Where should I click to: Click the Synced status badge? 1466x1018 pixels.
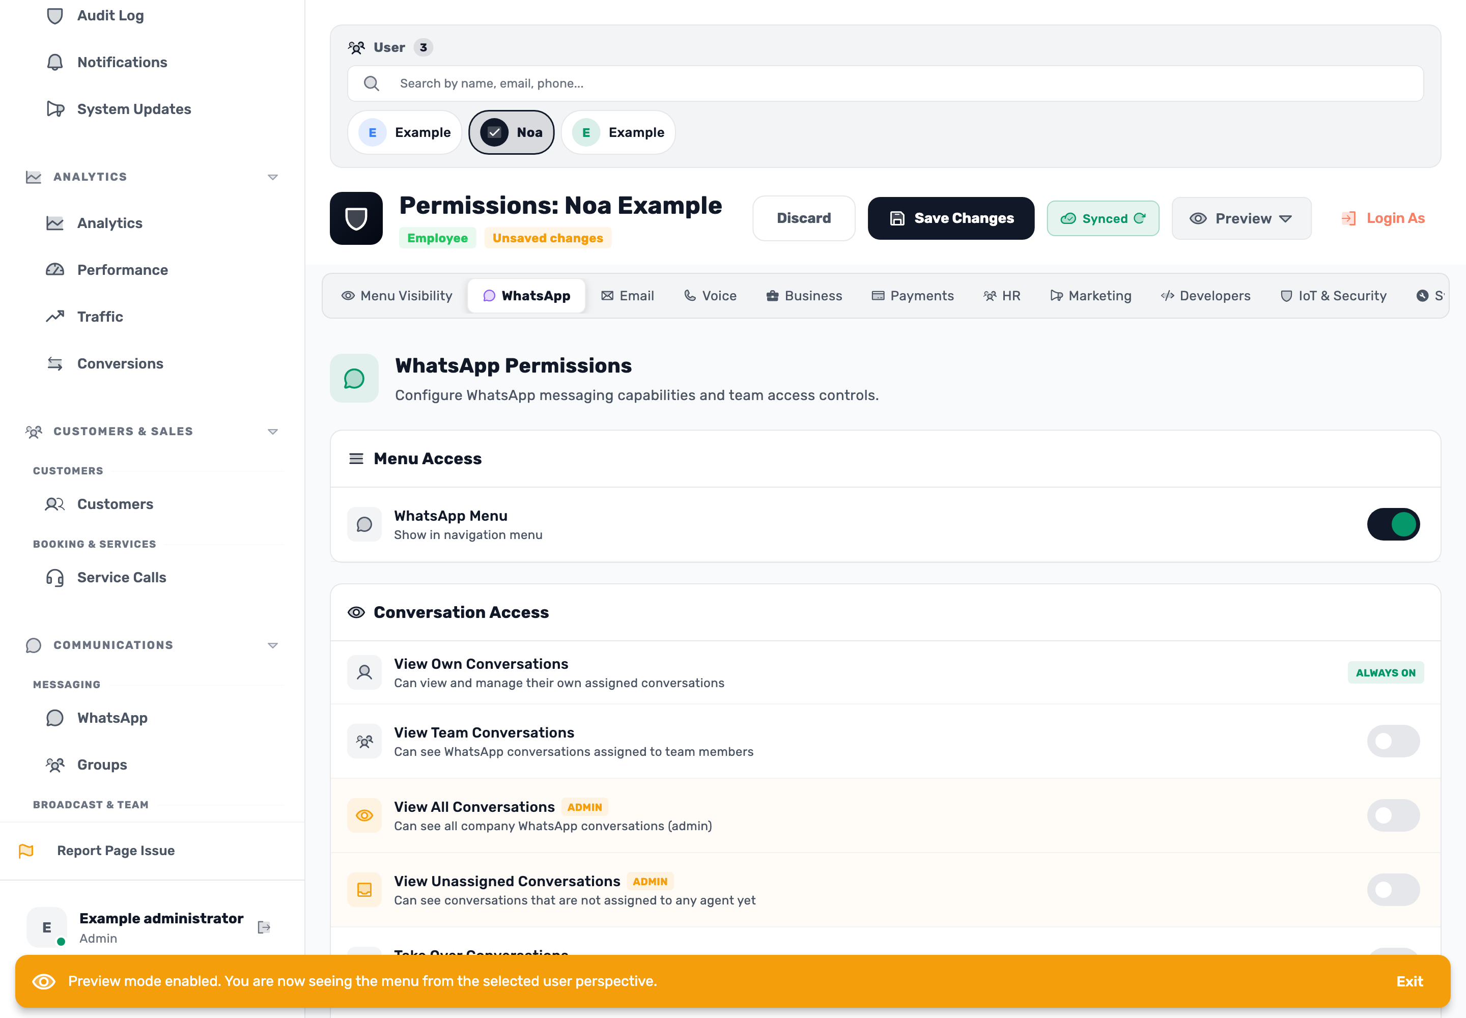pos(1103,218)
